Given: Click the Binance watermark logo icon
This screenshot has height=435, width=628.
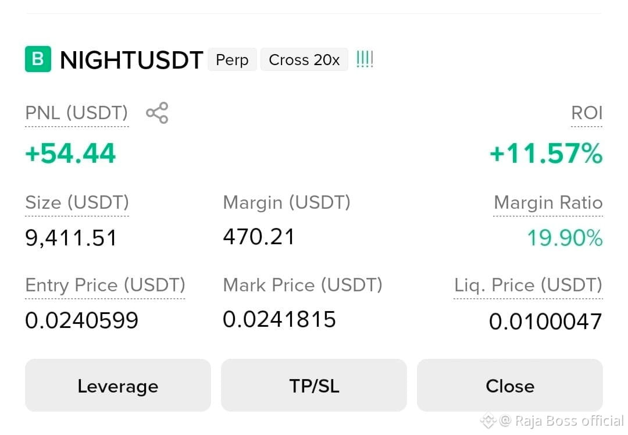Looking at the screenshot, I should pyautogui.click(x=488, y=420).
